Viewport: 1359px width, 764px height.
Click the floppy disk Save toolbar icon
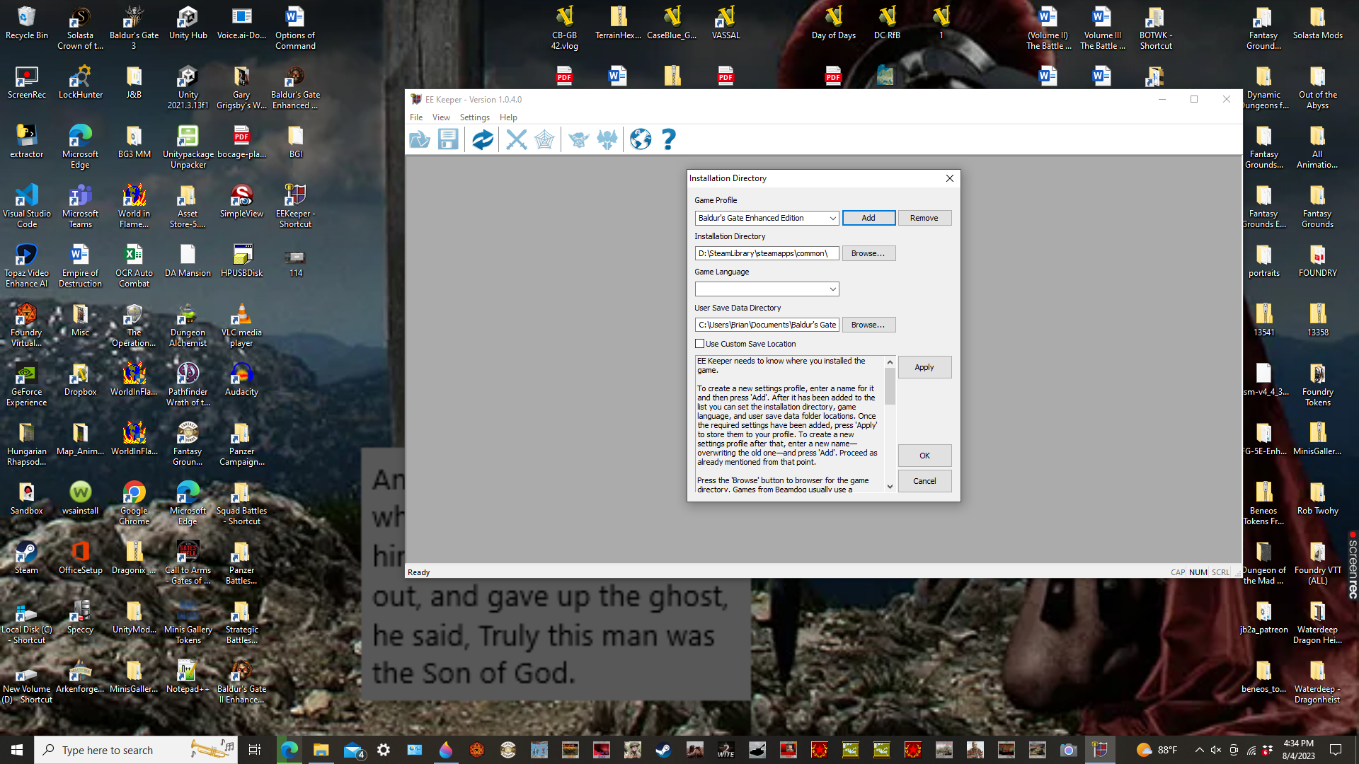448,139
